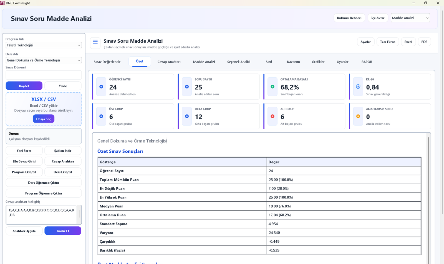Apply the key with Anahtarı Uygula
Viewport: 444px width, 264px height.
(x=24, y=231)
